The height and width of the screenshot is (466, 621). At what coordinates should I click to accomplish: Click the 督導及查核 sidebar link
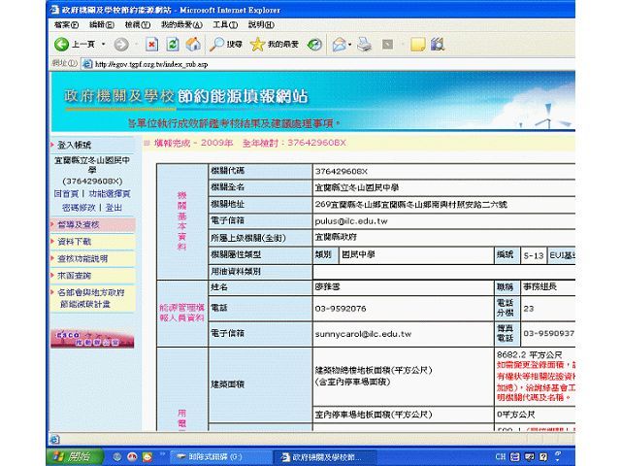click(79, 224)
